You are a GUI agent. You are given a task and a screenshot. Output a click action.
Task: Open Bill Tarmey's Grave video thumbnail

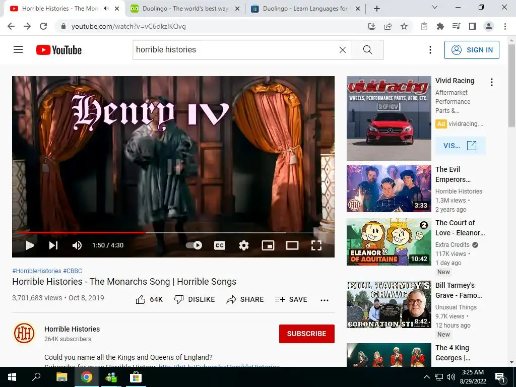pyautogui.click(x=389, y=304)
